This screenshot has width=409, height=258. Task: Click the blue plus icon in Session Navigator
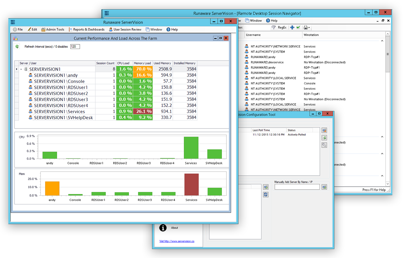[x=292, y=27]
